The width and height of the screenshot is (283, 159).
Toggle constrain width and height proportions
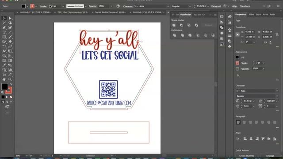(x=277, y=34)
